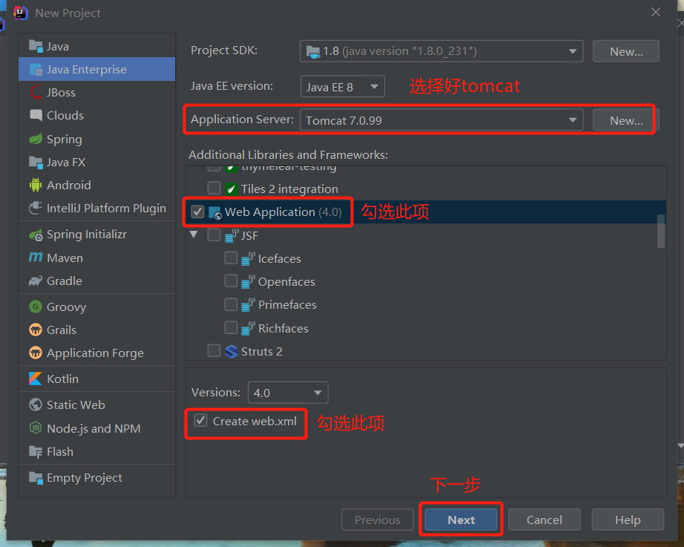Click the JSF framework icon

point(231,235)
